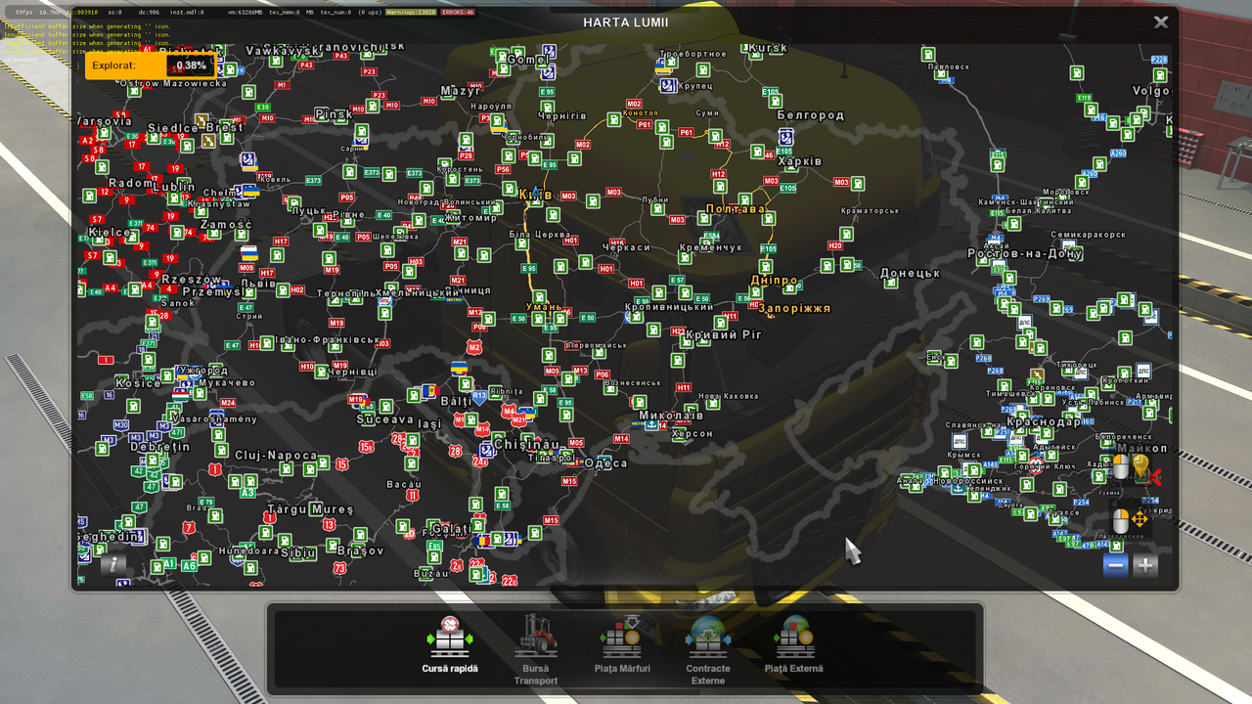Click the Iași city label
Screen dimensions: 1252x704
[430, 423]
